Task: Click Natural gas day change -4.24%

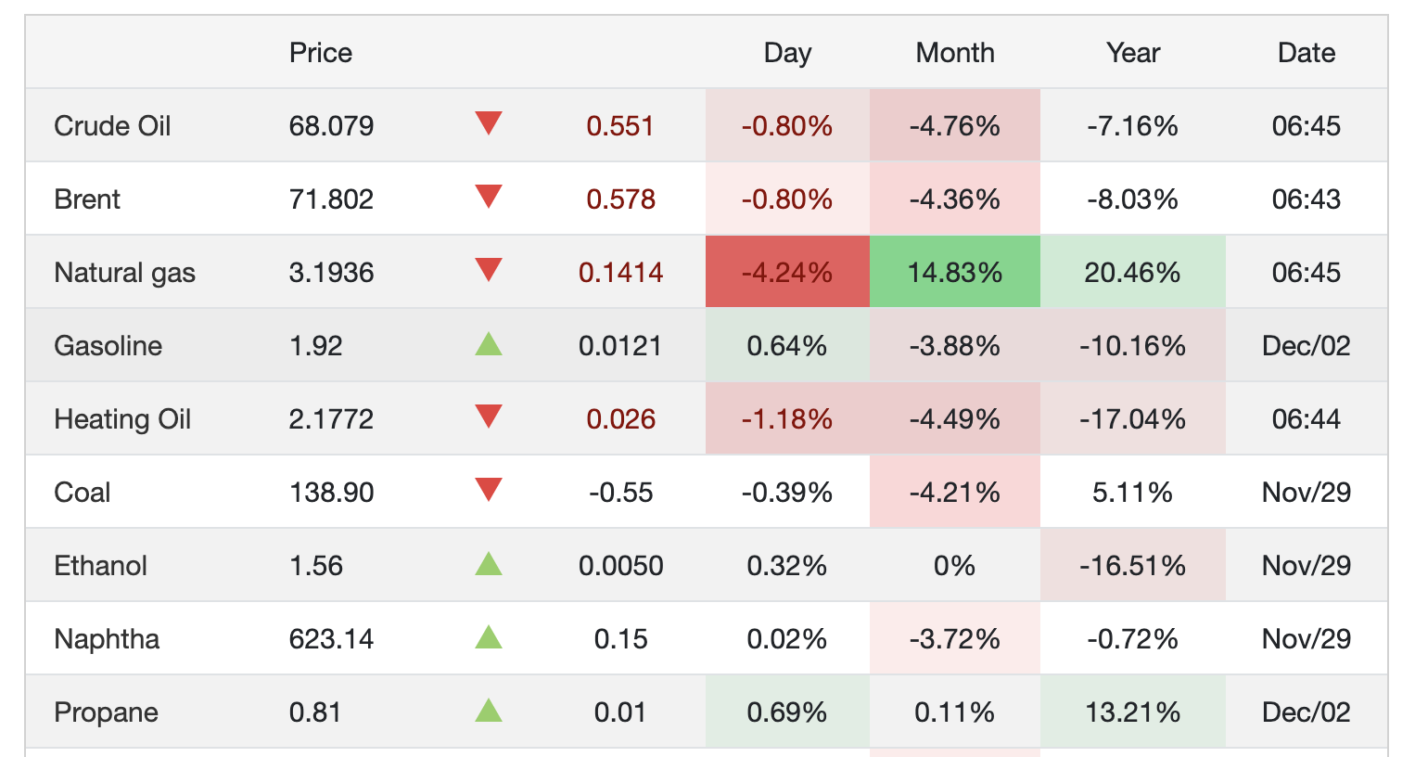Action: point(787,272)
